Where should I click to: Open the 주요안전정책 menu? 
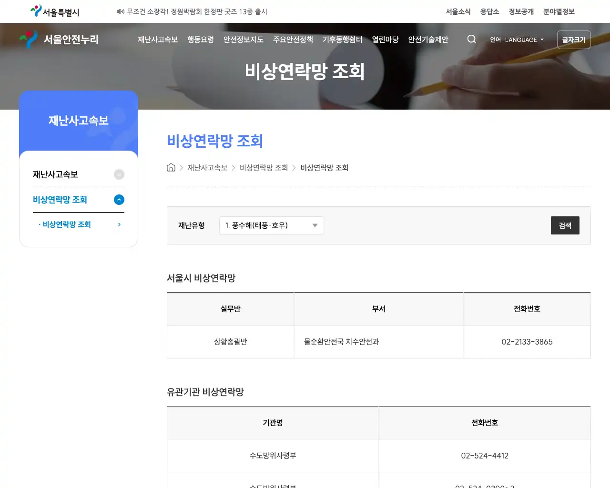[x=293, y=40]
